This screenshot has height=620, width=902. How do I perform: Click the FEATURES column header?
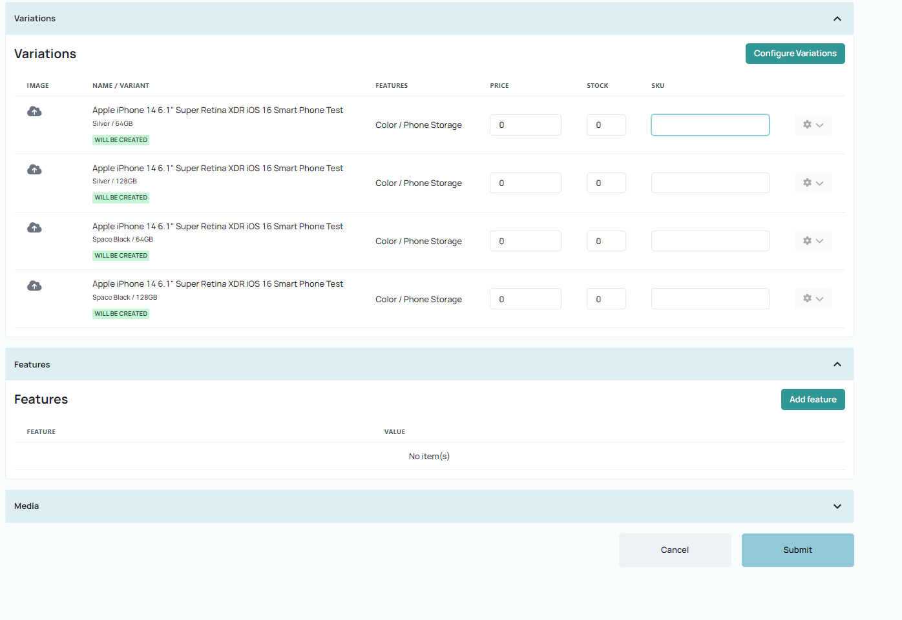[x=392, y=86]
